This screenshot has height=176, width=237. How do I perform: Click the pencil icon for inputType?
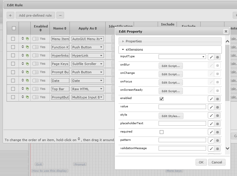[x=211, y=57]
